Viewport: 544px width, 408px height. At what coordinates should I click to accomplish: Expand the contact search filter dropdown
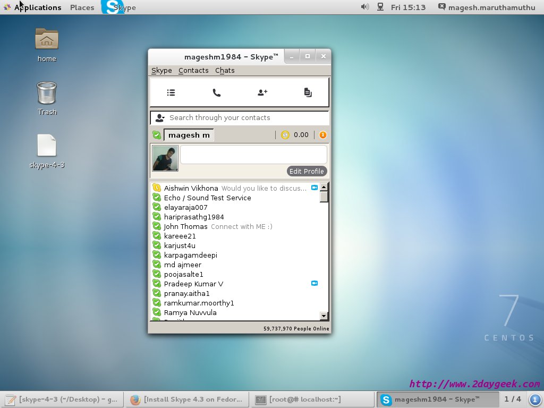click(x=159, y=118)
